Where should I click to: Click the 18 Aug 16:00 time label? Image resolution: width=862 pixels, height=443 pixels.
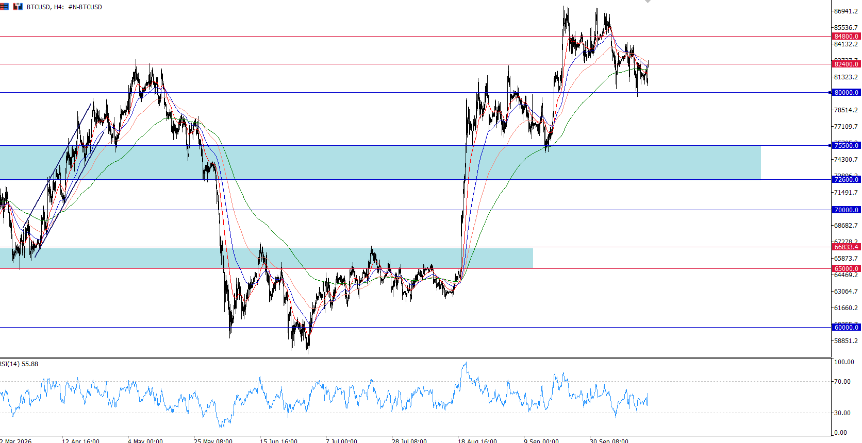477,441
